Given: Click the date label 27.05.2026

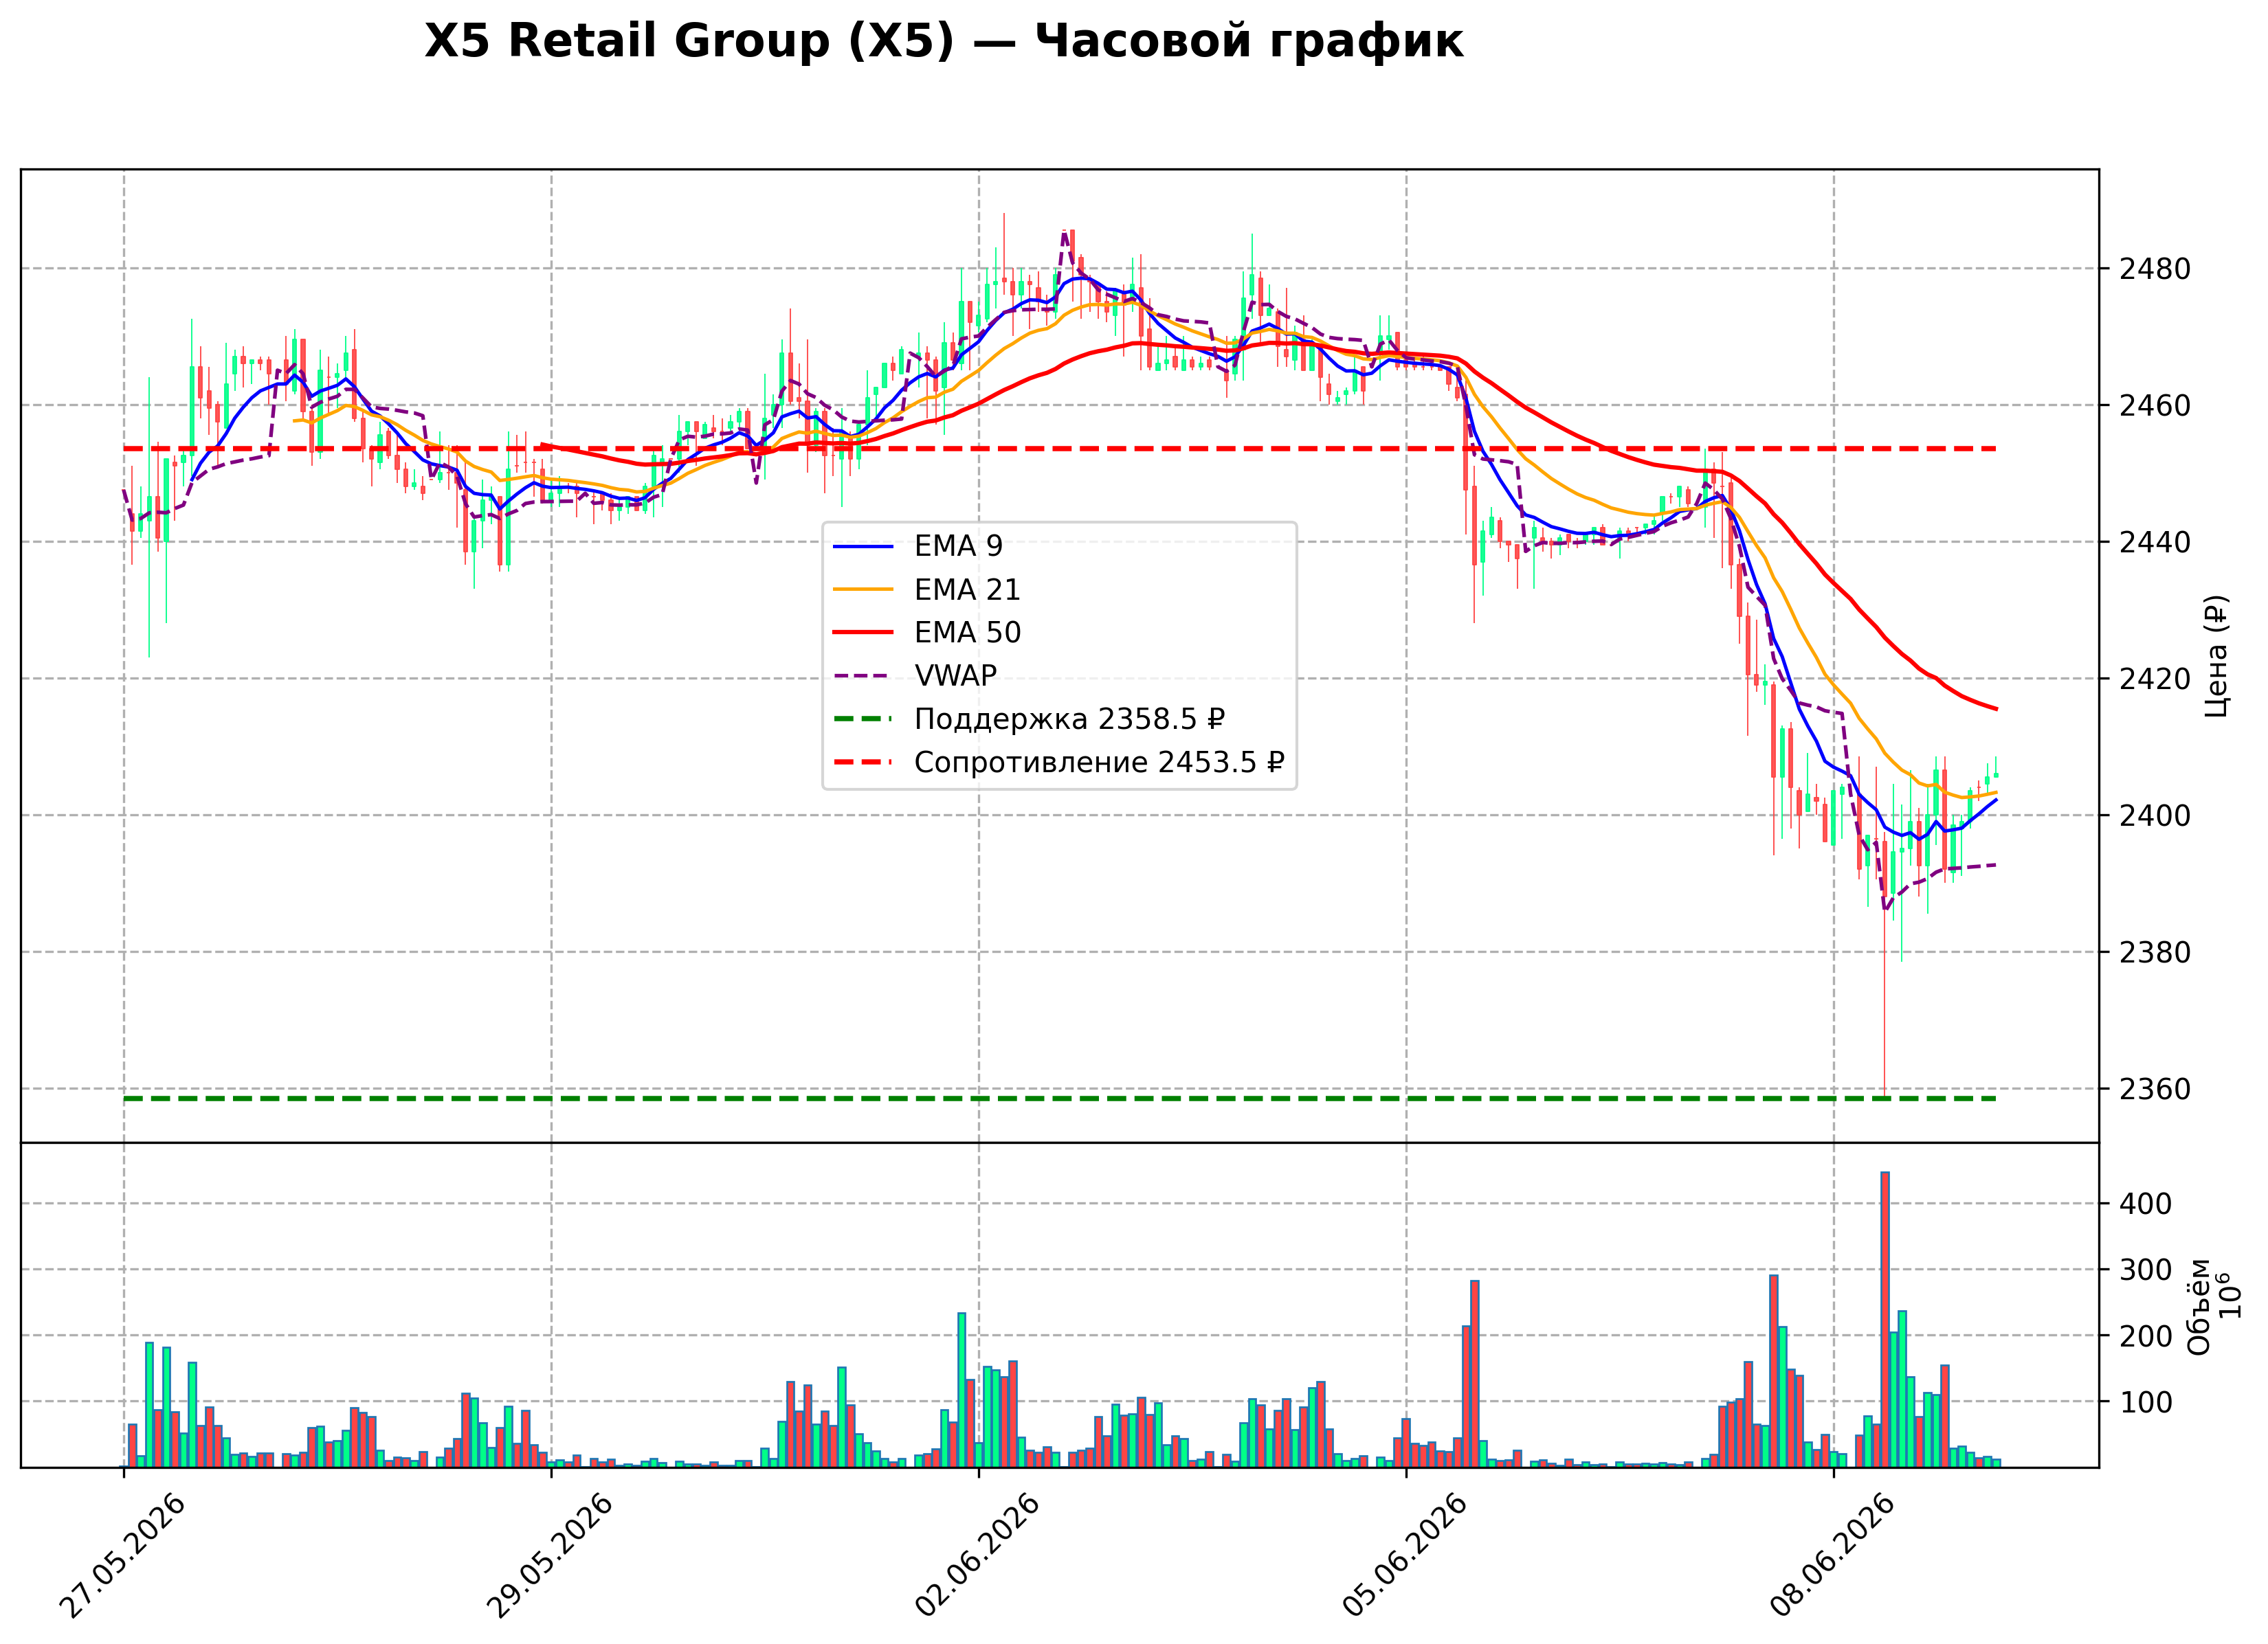Looking at the screenshot, I should 122,1556.
